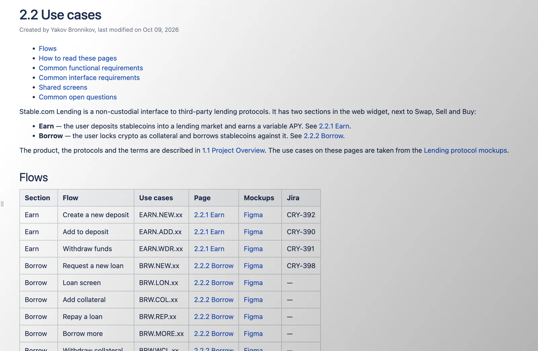Select the CRY-392 Jira cell
The width and height of the screenshot is (538, 351).
pyautogui.click(x=301, y=215)
